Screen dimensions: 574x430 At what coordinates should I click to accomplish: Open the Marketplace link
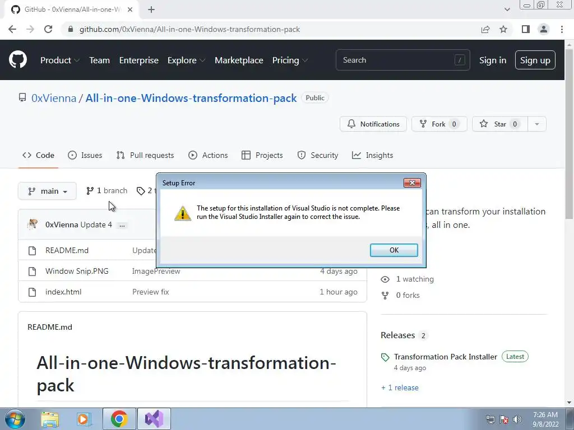pyautogui.click(x=239, y=60)
